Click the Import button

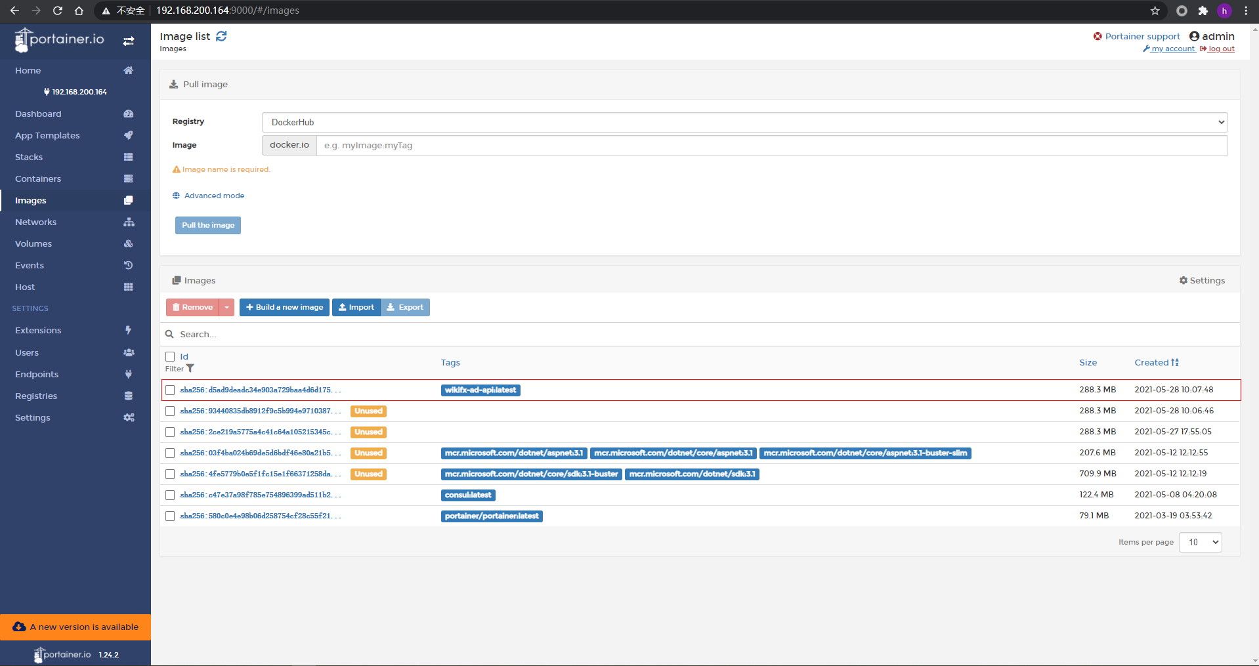pos(356,307)
